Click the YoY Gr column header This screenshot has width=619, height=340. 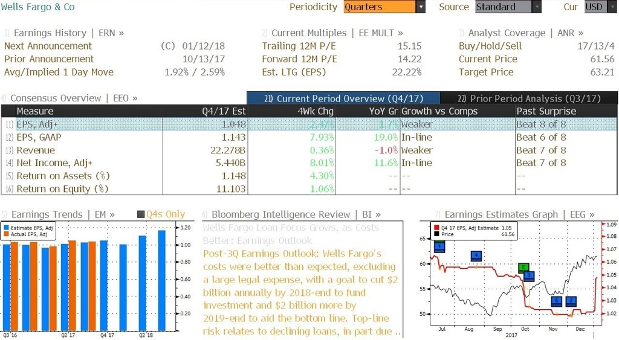pyautogui.click(x=368, y=111)
